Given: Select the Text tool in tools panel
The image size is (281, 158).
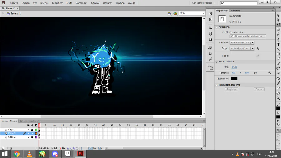Looking at the screenshot, I should [278, 44].
